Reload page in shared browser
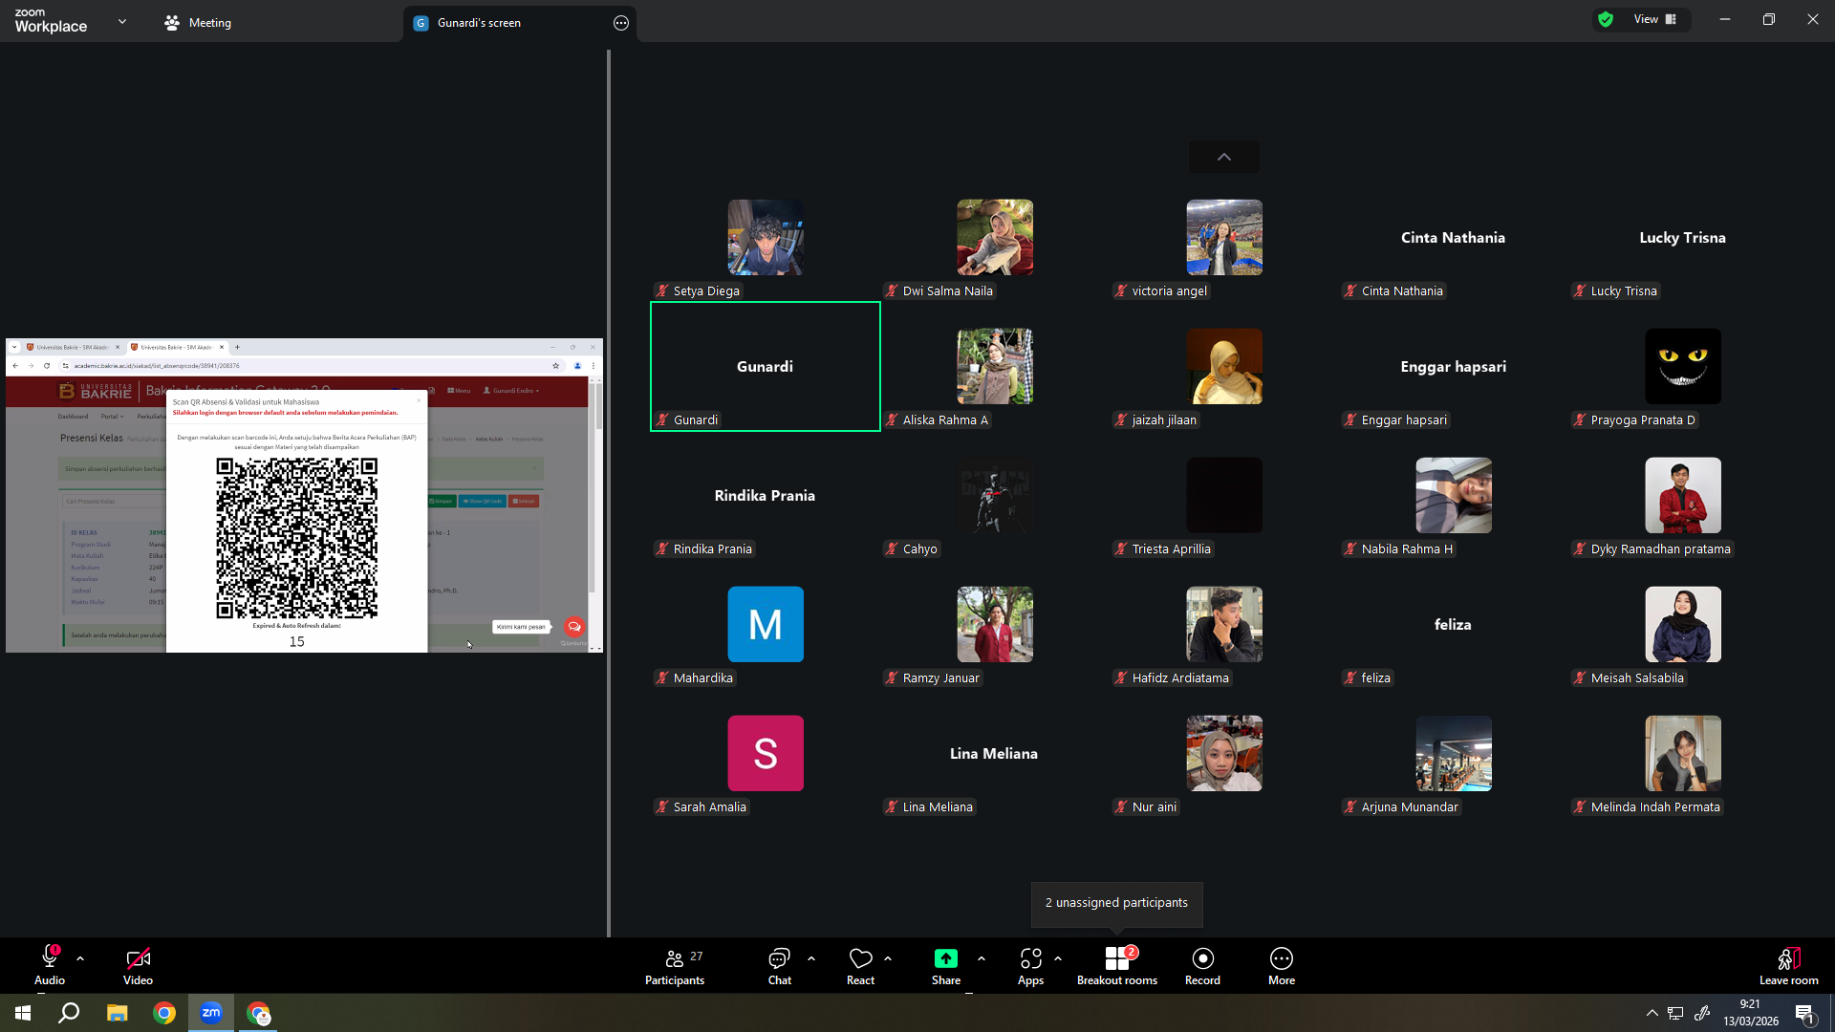The width and height of the screenshot is (1835, 1032). click(47, 366)
